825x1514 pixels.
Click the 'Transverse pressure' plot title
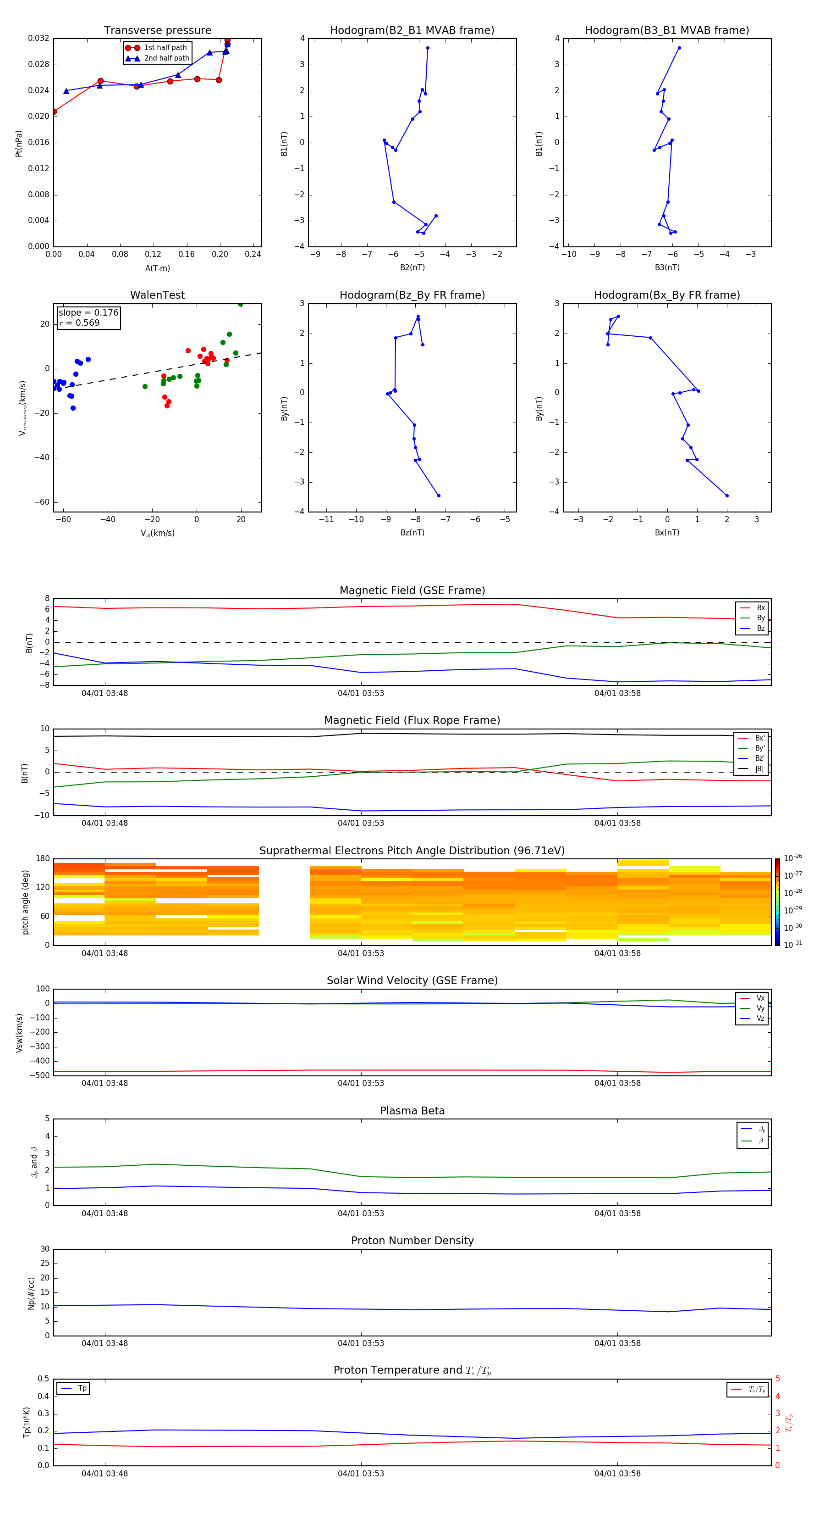pyautogui.click(x=157, y=31)
